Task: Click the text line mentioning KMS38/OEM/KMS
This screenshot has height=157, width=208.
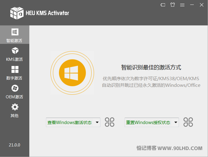Action: pyautogui.click(x=151, y=79)
